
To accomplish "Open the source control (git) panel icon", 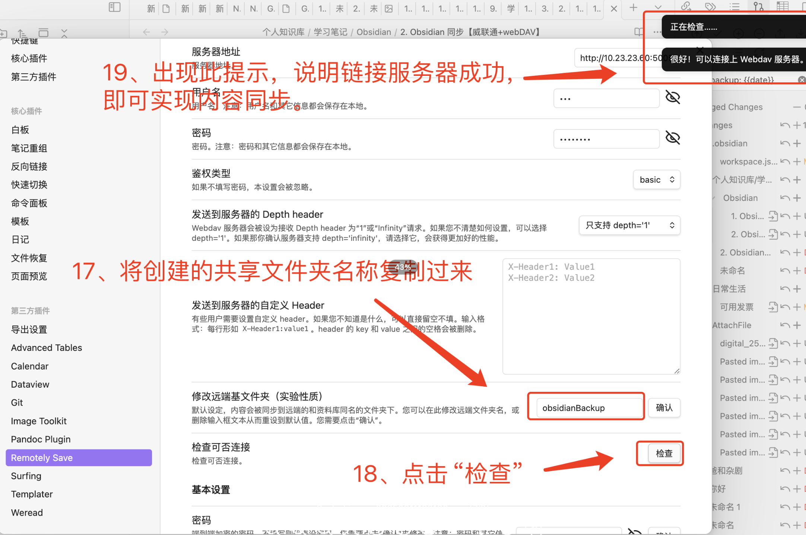I will pos(758,7).
